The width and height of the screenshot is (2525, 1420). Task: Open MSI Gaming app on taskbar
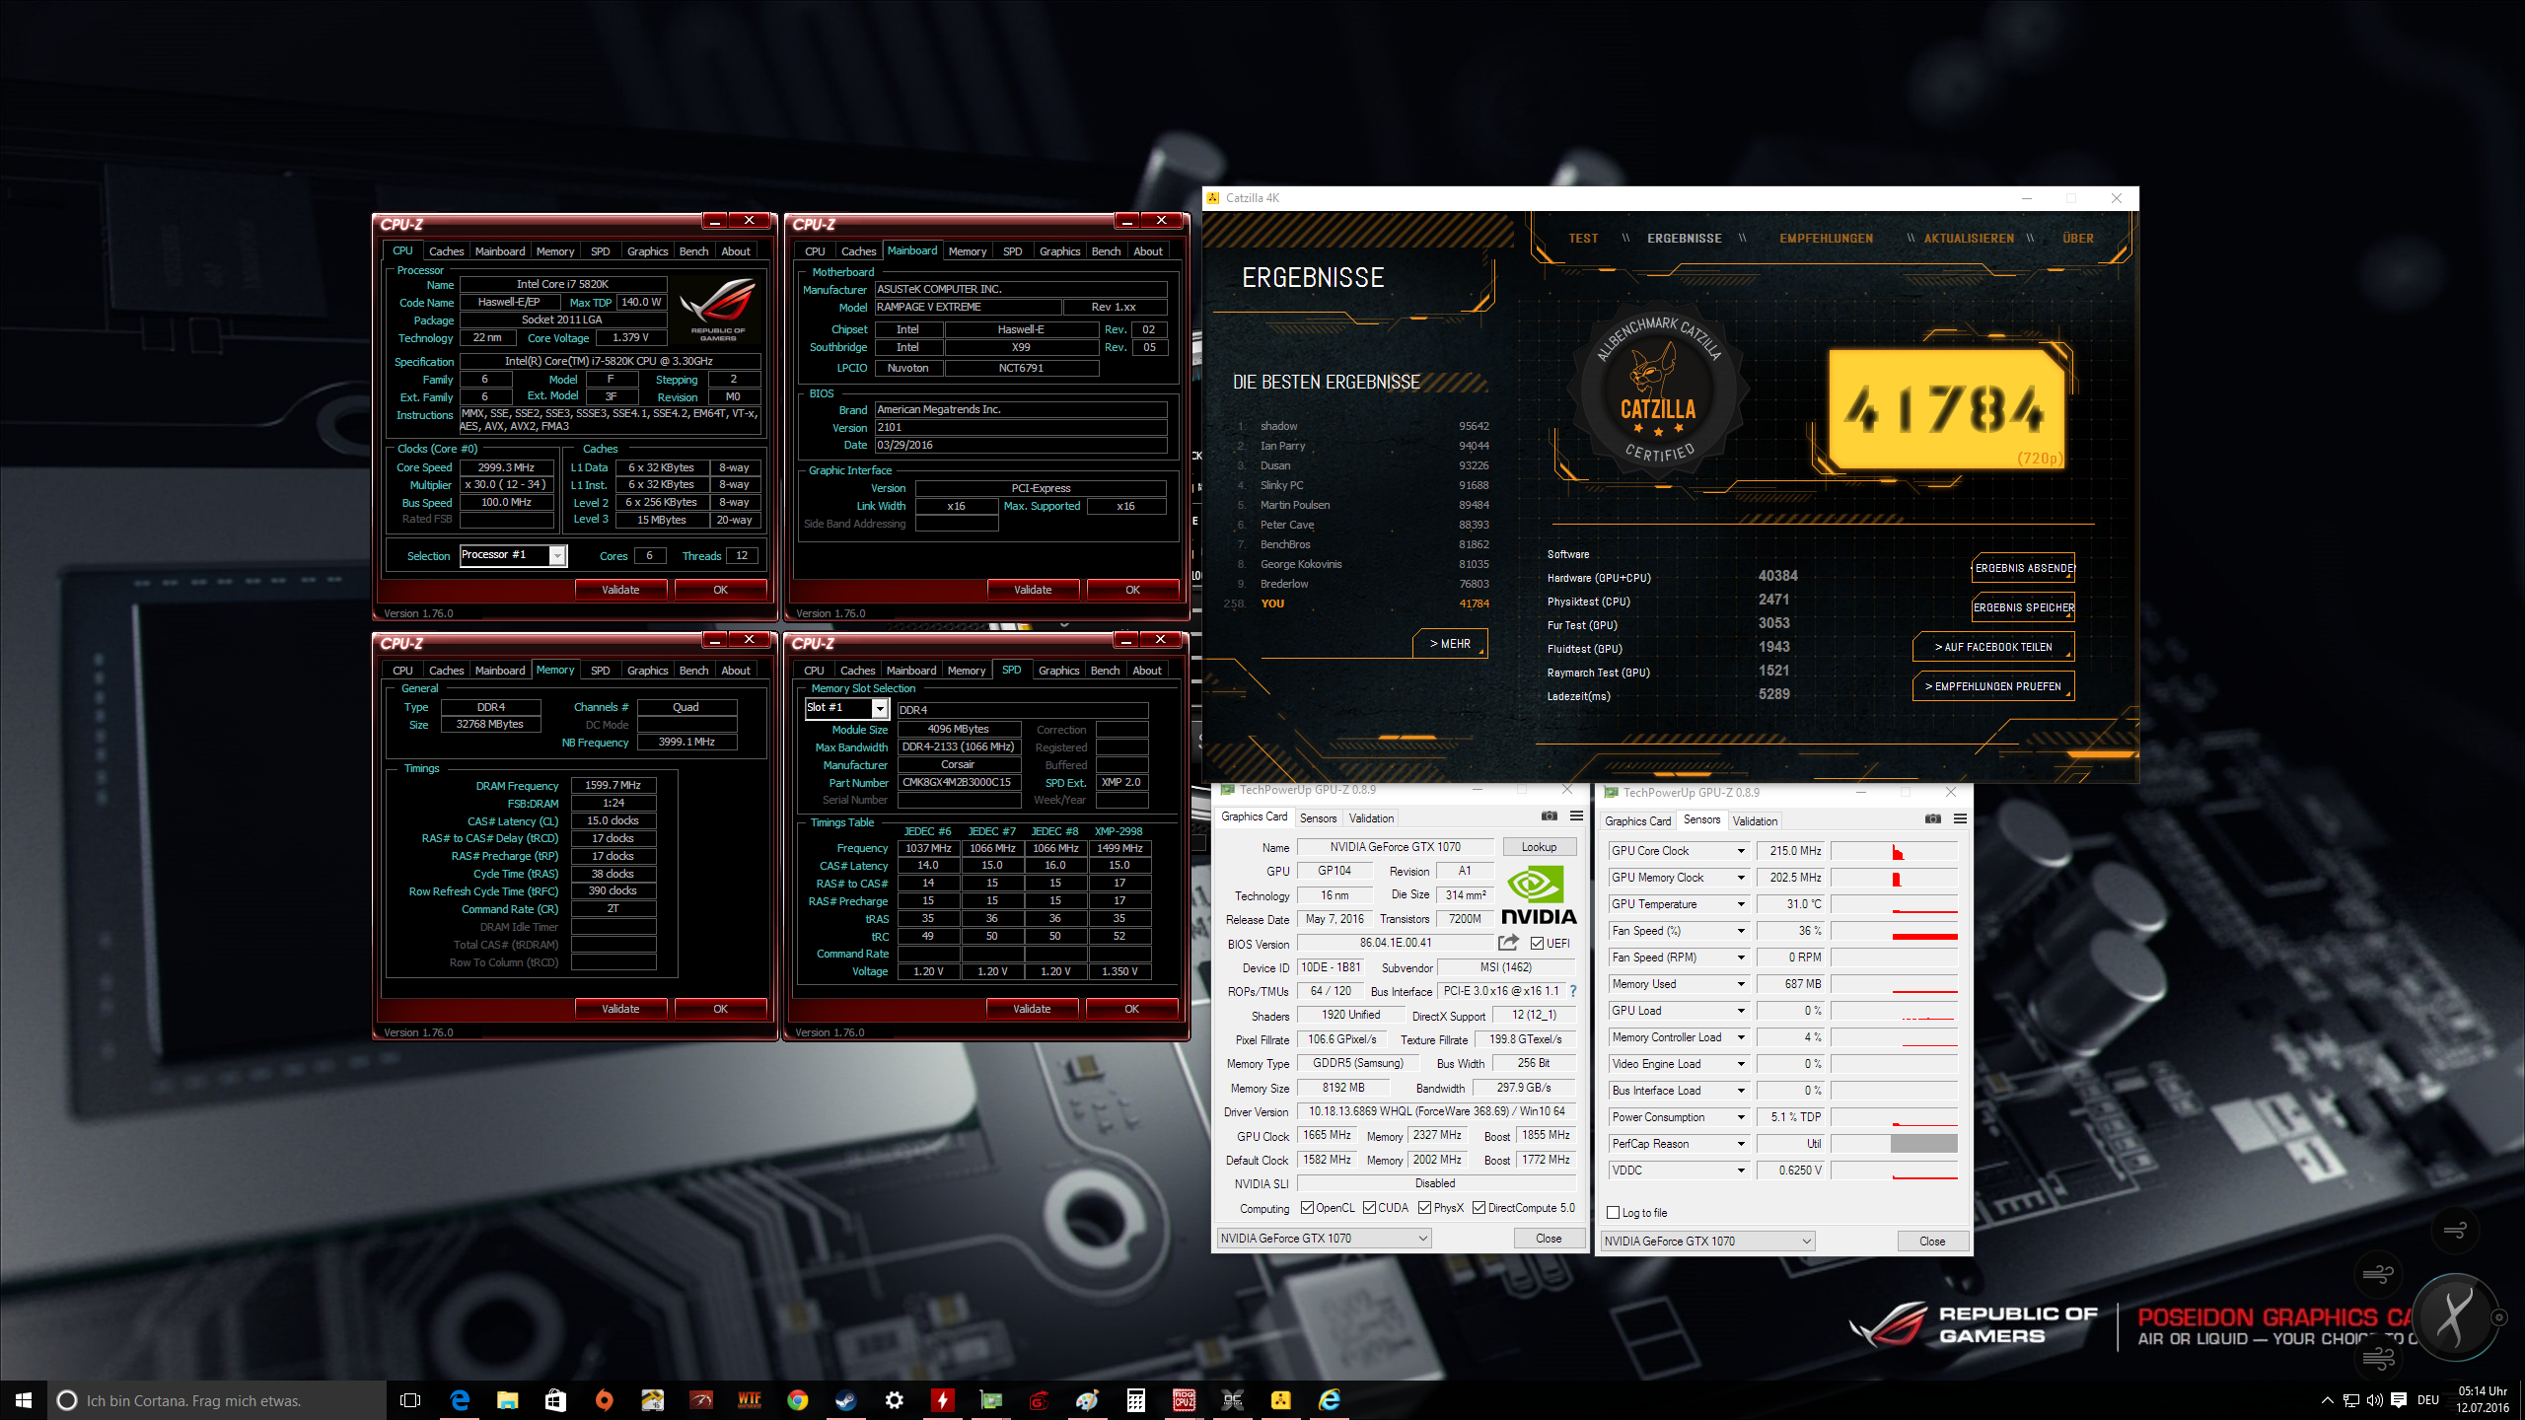[1040, 1400]
